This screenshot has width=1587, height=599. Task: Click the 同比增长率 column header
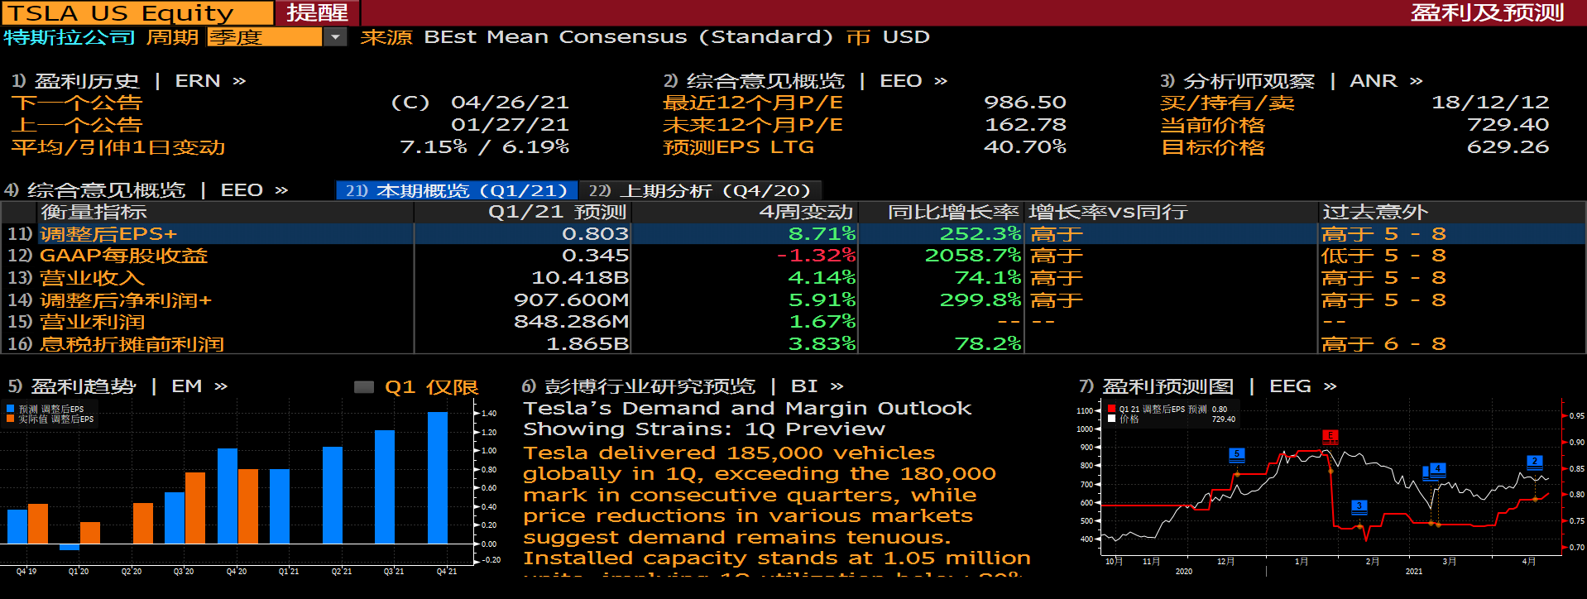pos(952,212)
